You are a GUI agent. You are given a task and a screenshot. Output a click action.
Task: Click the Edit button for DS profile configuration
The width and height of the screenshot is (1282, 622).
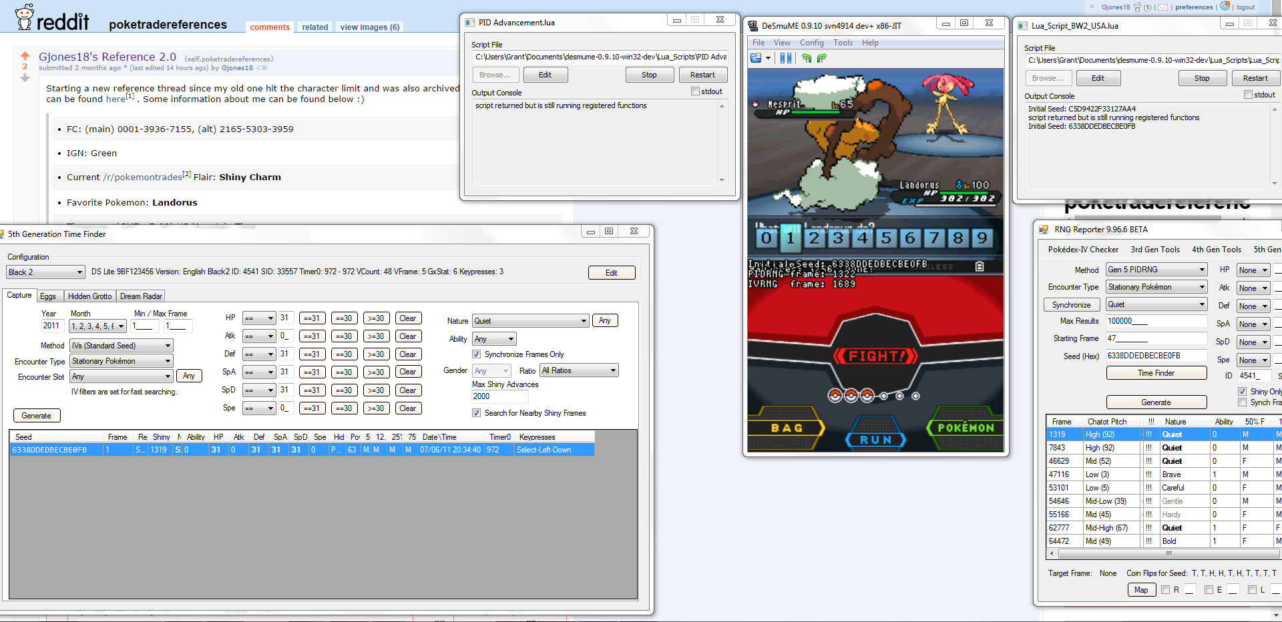(611, 273)
